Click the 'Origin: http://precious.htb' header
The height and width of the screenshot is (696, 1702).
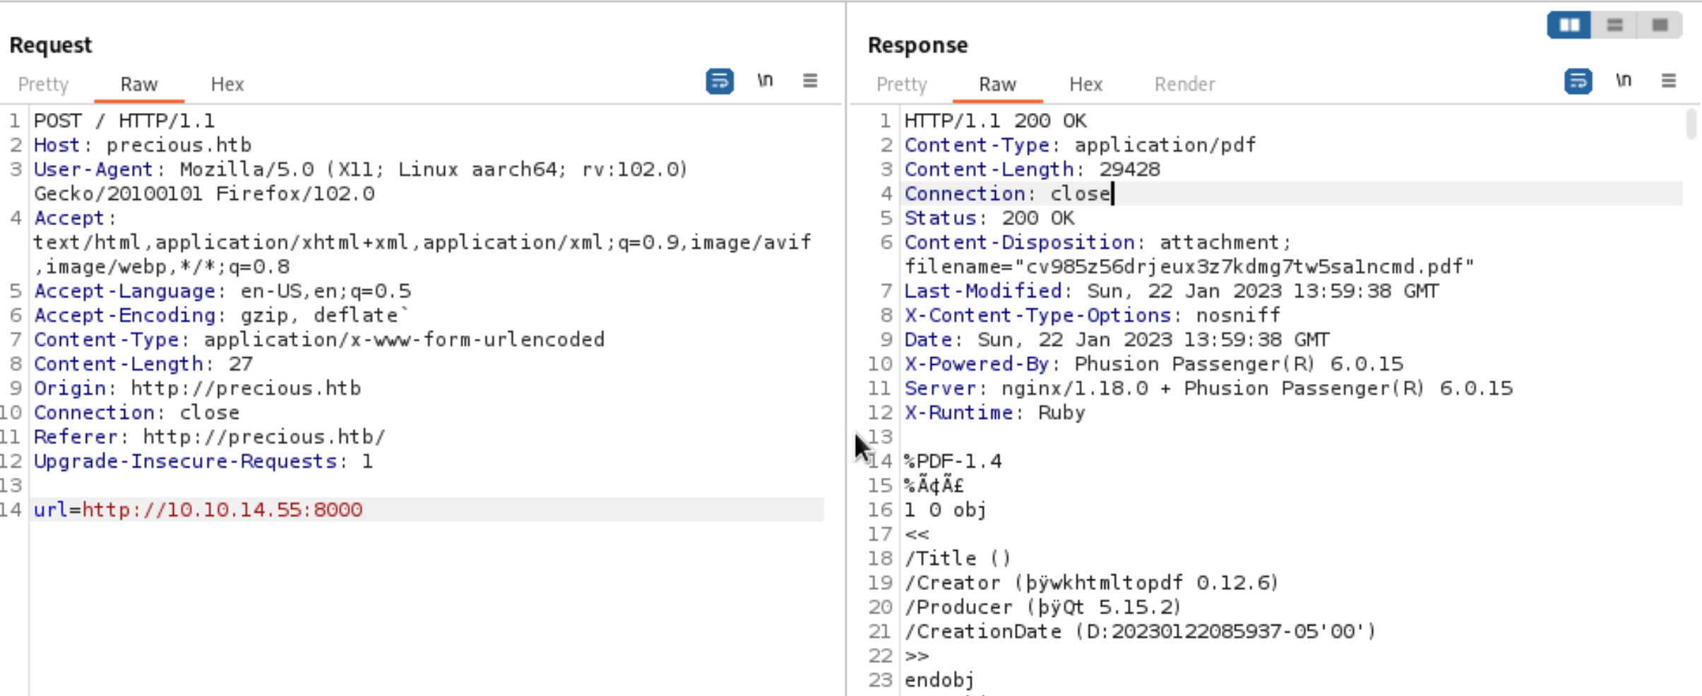(197, 388)
